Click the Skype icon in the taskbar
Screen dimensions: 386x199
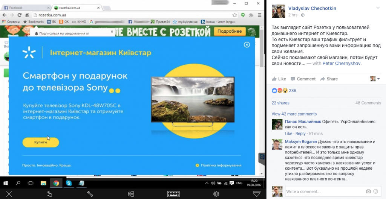click(x=69, y=183)
